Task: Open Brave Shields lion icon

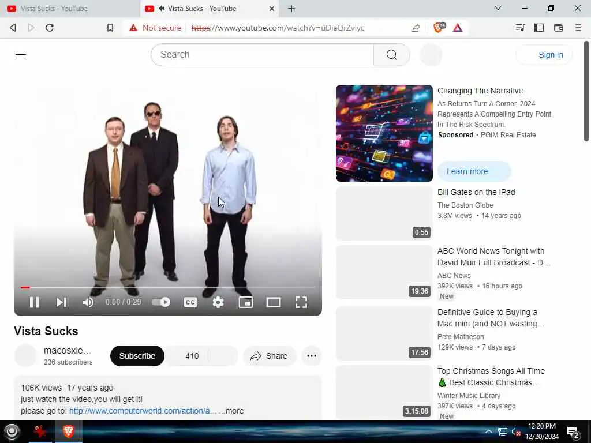Action: coord(439,28)
